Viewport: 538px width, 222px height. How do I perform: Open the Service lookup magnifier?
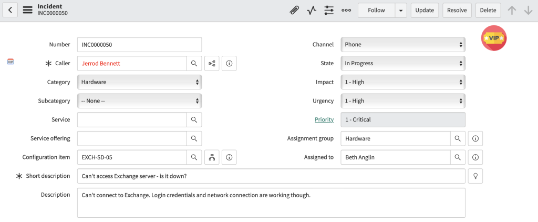tap(194, 119)
